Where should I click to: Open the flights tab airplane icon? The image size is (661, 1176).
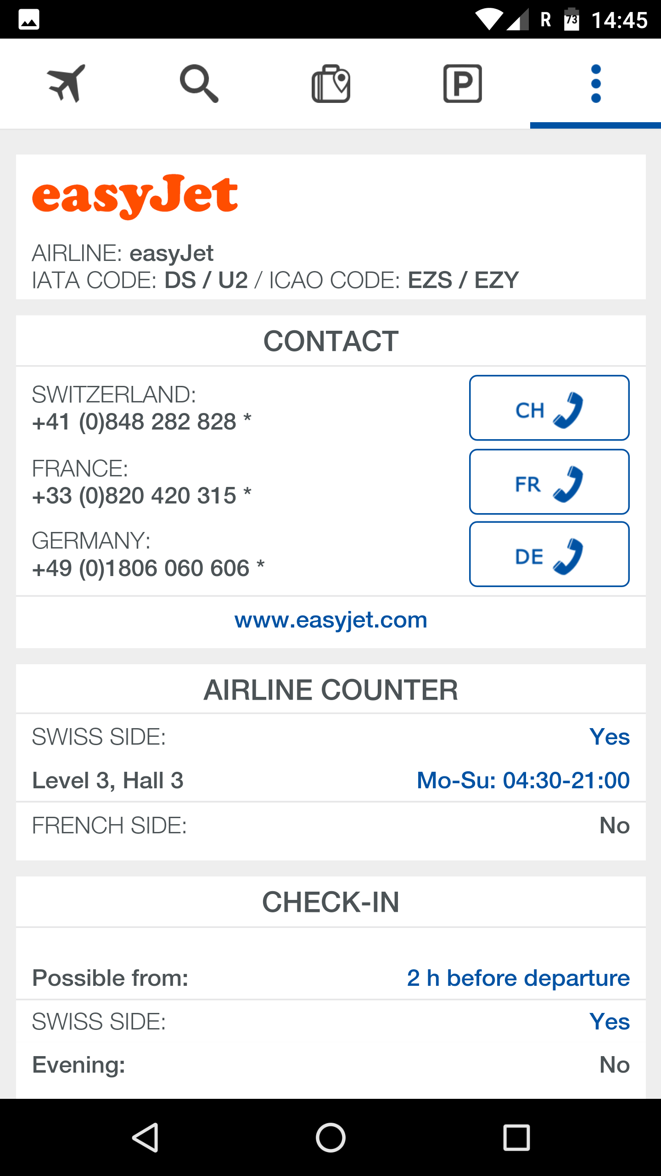(66, 83)
